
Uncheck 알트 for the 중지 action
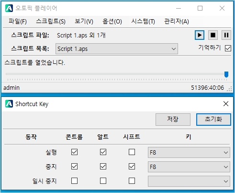coord(103,167)
